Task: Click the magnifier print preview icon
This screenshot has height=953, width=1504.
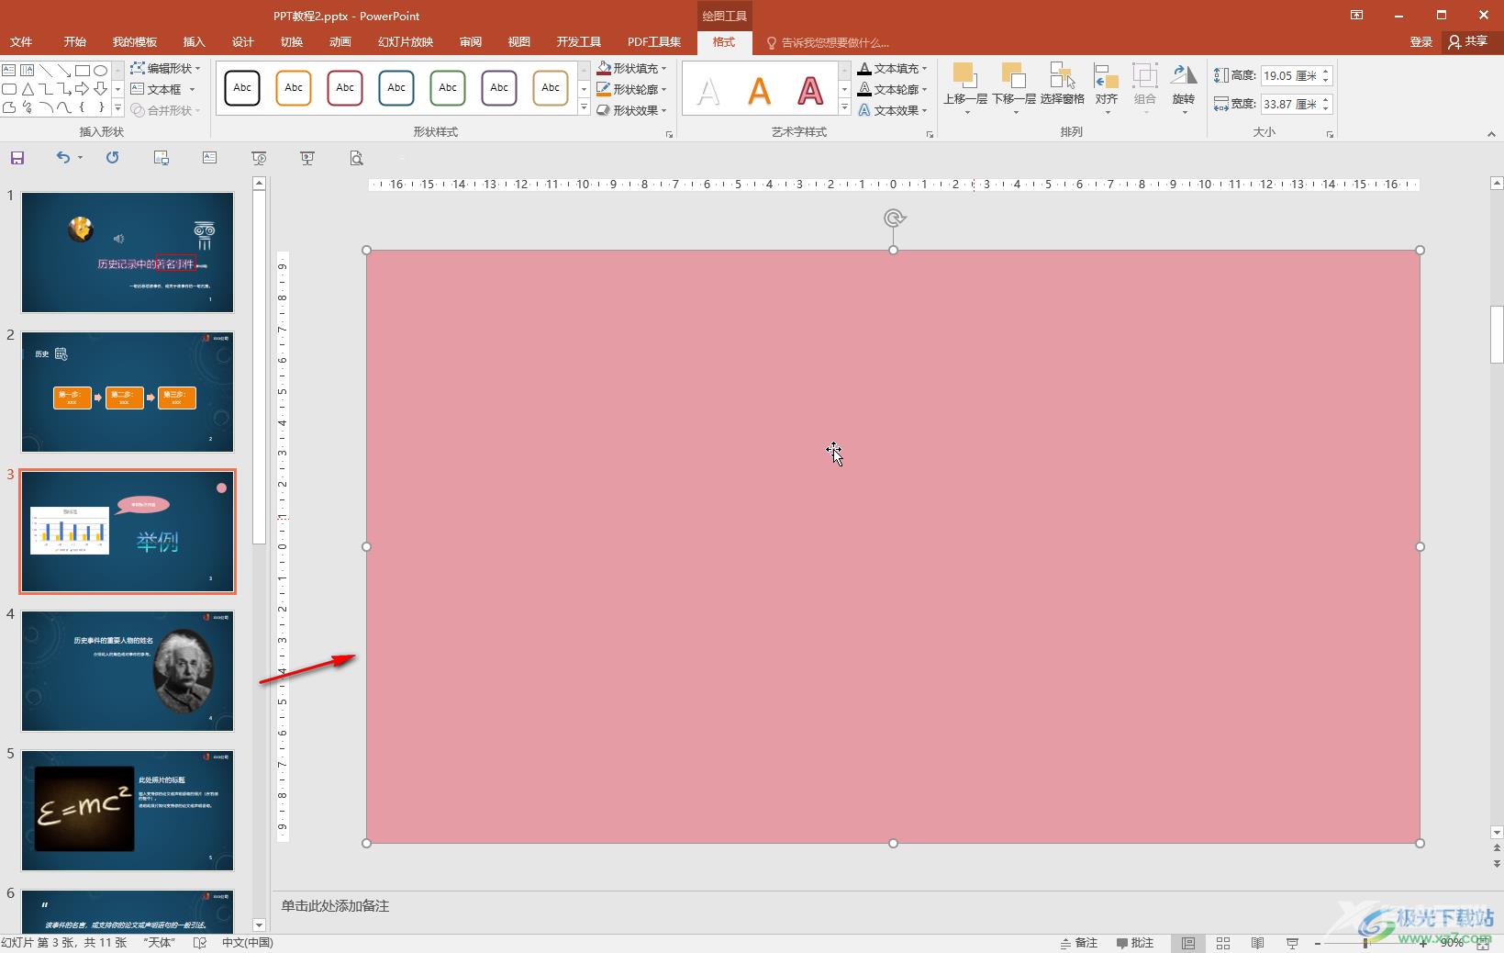Action: [356, 158]
